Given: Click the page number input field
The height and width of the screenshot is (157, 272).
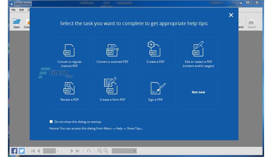Looking at the screenshot, I should click(x=49, y=151).
